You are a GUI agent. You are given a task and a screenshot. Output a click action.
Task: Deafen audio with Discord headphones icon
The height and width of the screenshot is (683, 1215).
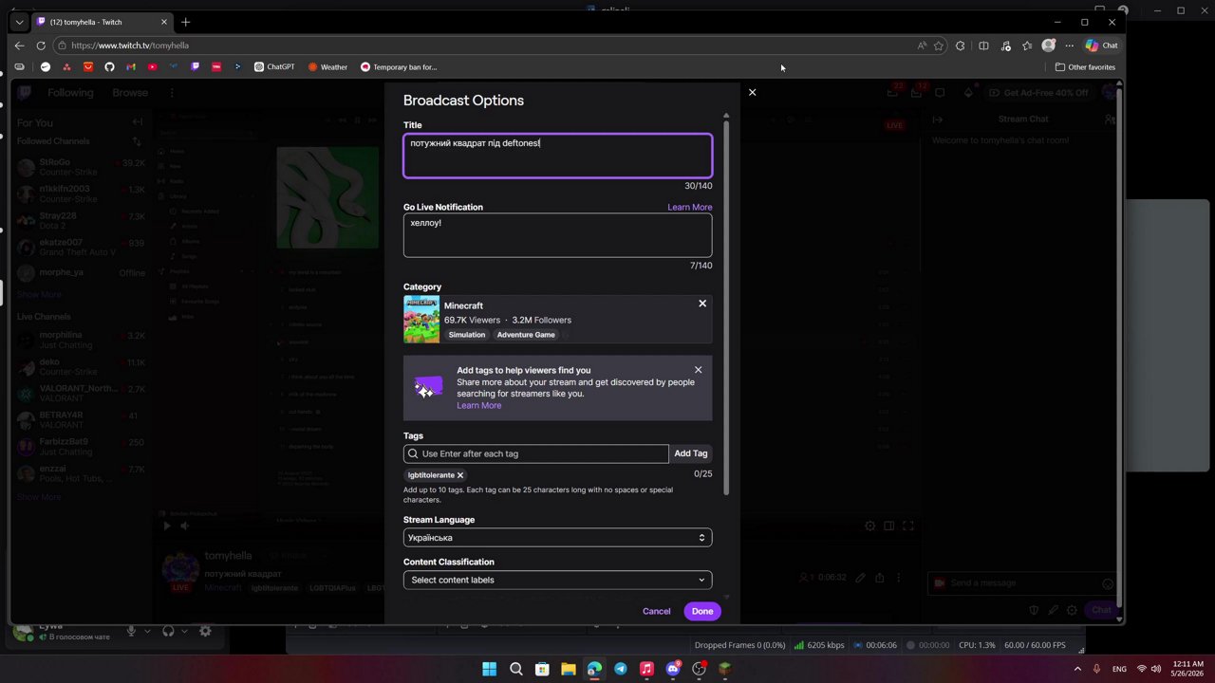[x=168, y=631]
